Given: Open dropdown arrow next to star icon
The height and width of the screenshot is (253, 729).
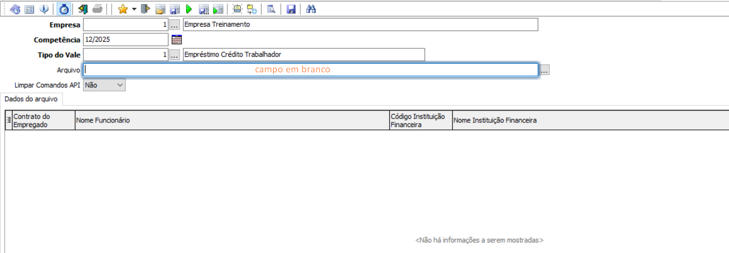Looking at the screenshot, I should click(x=134, y=9).
